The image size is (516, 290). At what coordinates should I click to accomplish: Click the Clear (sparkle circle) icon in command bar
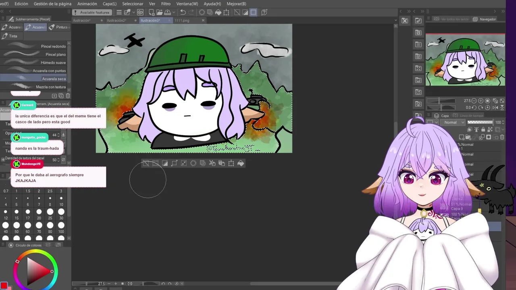202,12
